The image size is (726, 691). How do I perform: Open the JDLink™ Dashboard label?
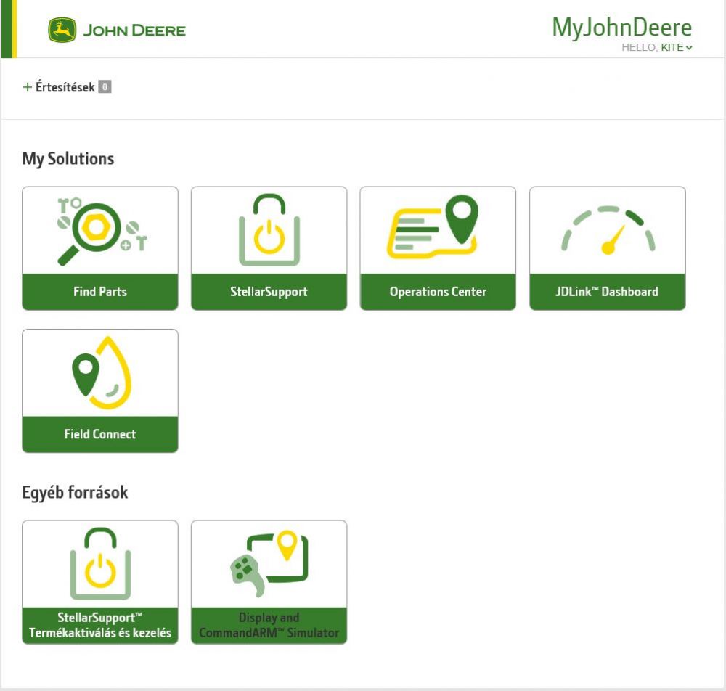(608, 292)
